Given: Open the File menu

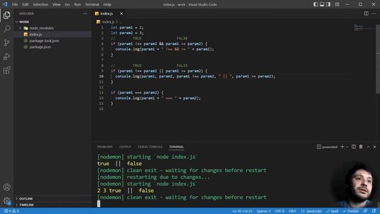Looking at the screenshot, I should [15, 4].
